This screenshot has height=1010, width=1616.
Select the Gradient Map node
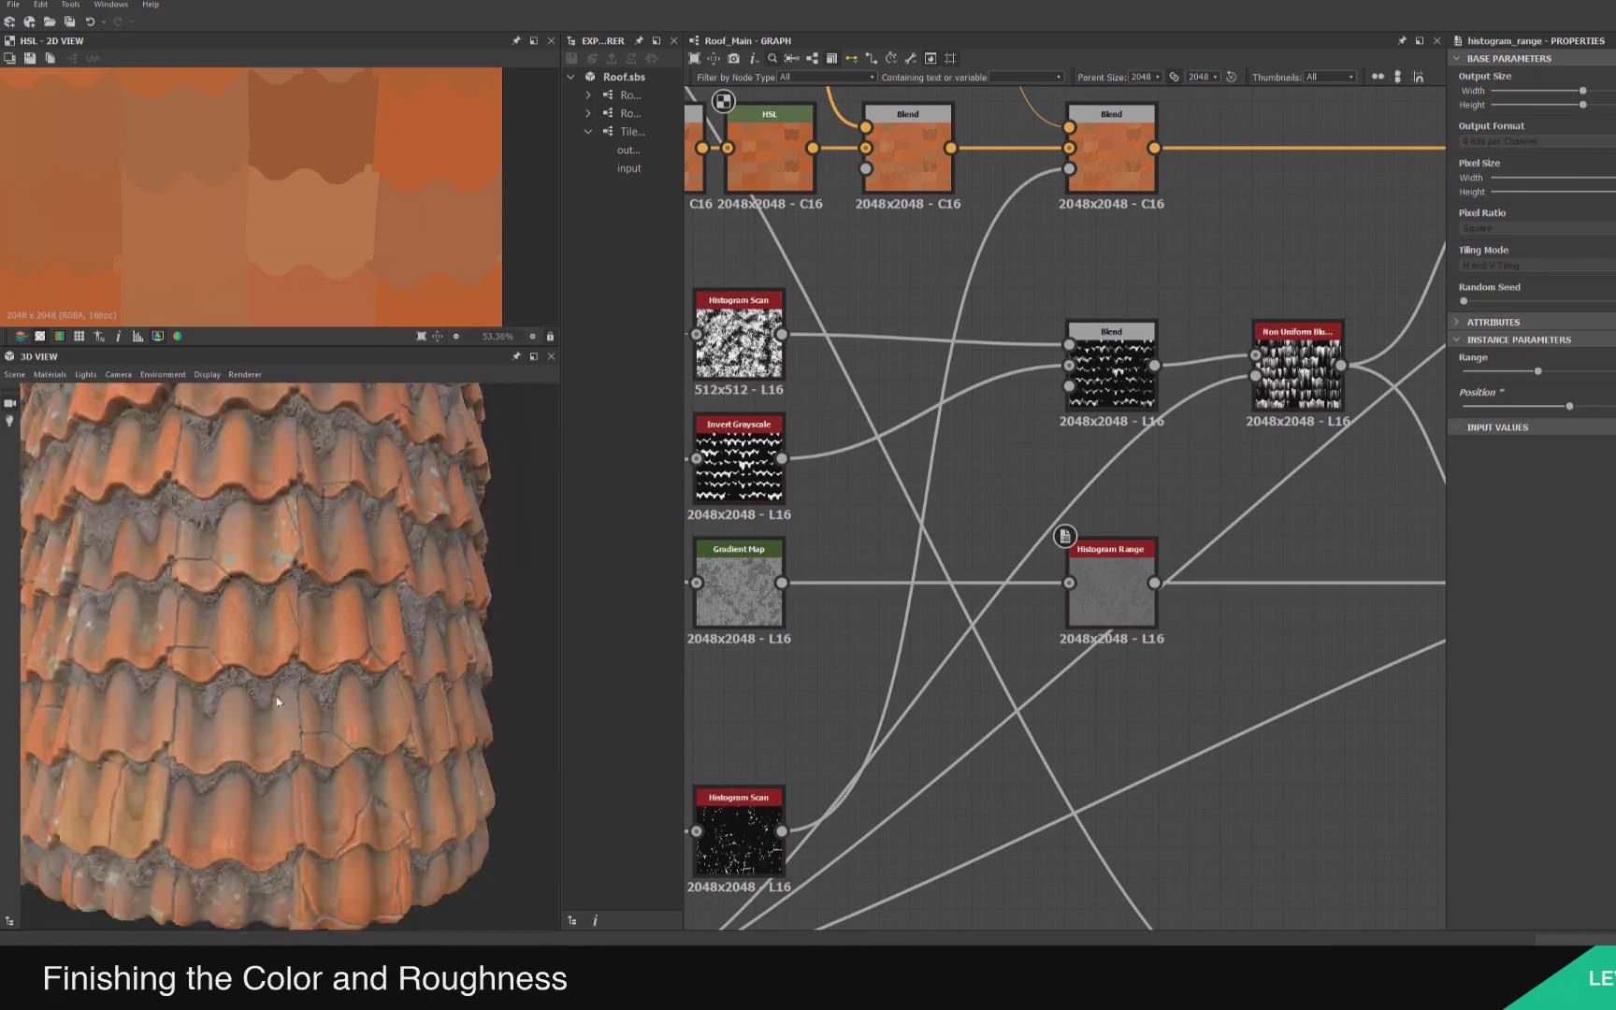[x=739, y=583]
